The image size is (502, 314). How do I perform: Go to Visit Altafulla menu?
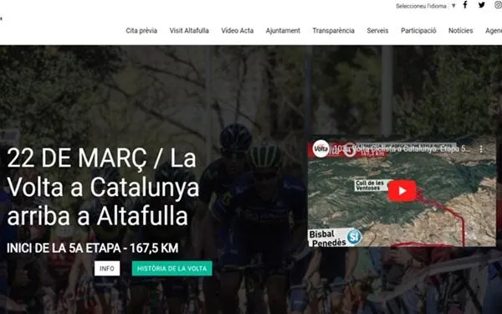189,30
